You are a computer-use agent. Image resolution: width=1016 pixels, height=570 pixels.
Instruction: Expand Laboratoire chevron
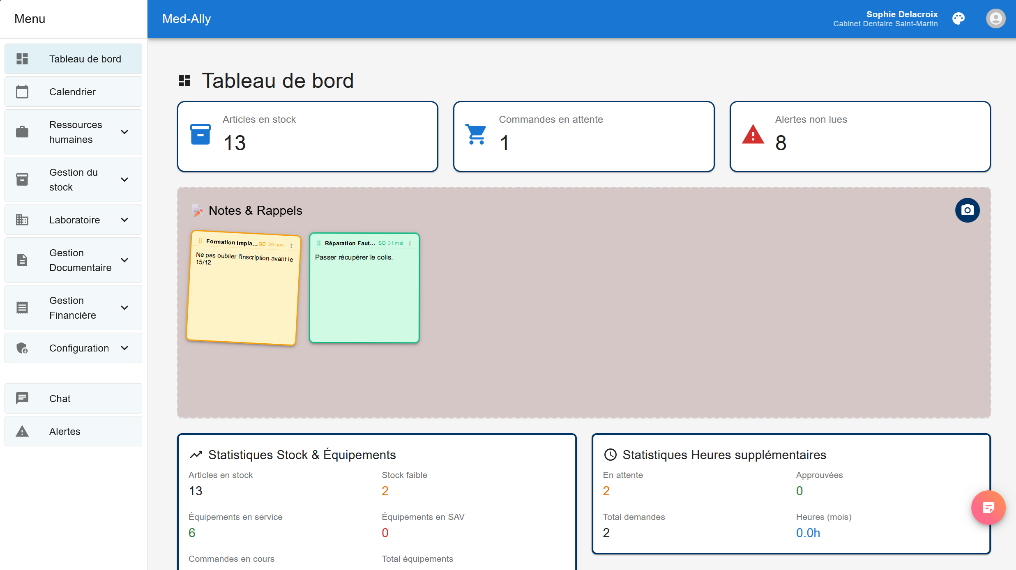point(124,220)
